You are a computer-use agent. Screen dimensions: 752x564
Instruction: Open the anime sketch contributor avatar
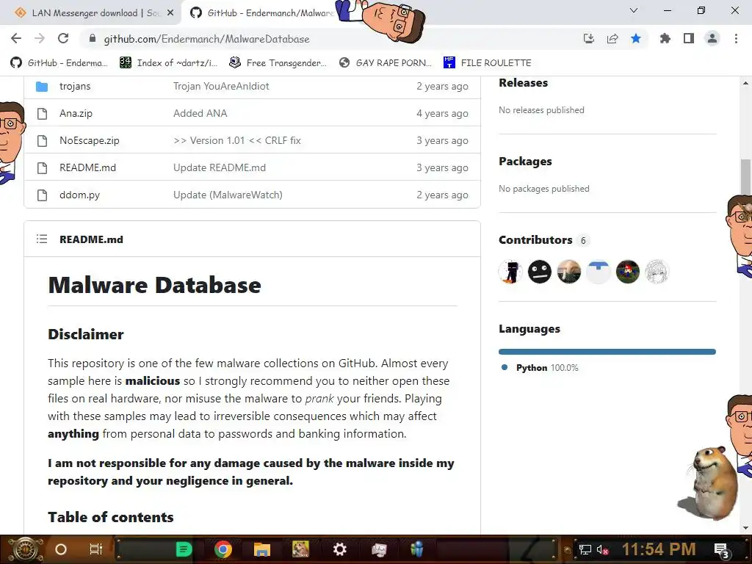tap(657, 272)
